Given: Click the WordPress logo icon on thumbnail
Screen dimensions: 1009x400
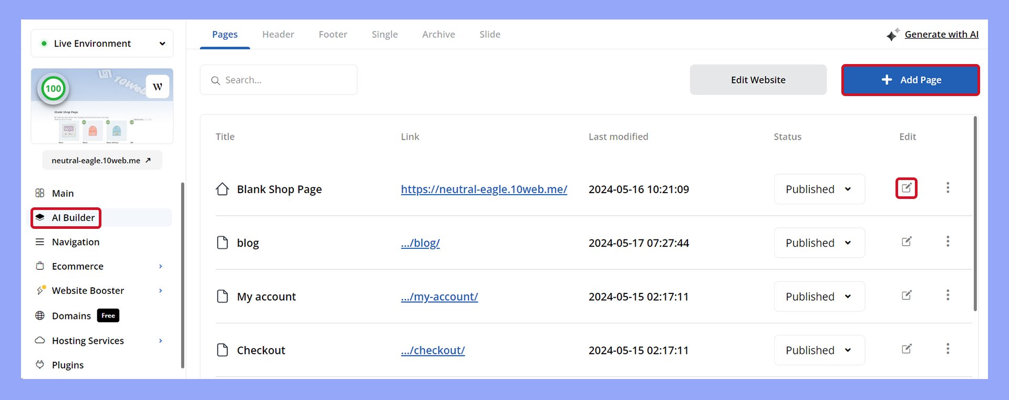Looking at the screenshot, I should click(157, 87).
